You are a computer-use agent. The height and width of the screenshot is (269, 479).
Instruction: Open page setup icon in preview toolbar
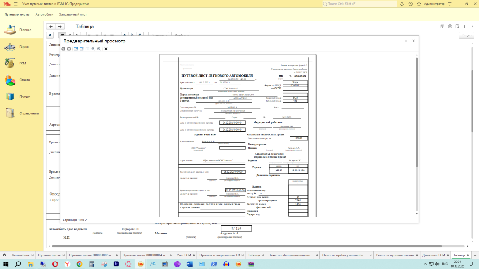click(x=69, y=49)
